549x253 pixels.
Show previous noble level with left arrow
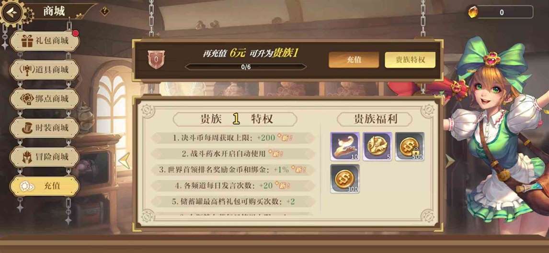[125, 161]
